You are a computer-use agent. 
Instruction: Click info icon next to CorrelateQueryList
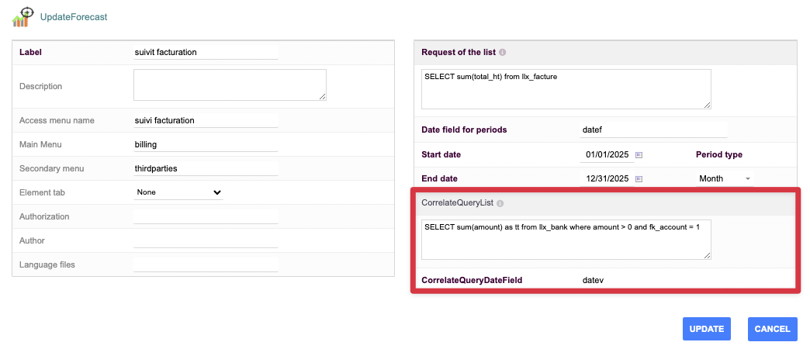tap(500, 203)
